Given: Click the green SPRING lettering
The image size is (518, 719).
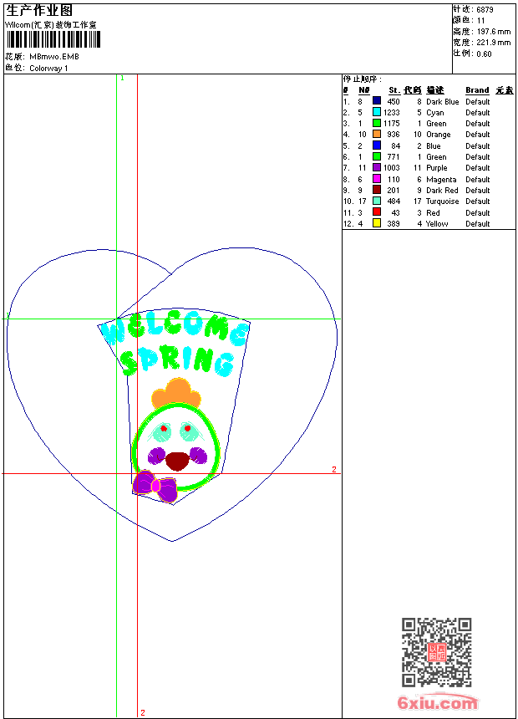Looking at the screenshot, I should pos(176,360).
